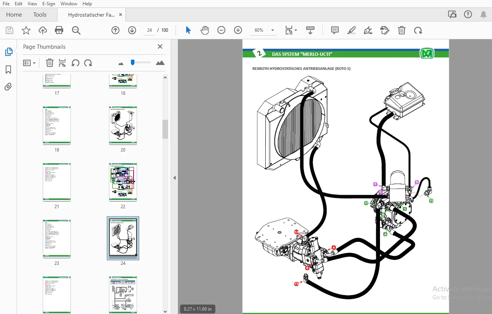This screenshot has width=492, height=314.
Task: Open fit page scrolling options
Action: (291, 30)
